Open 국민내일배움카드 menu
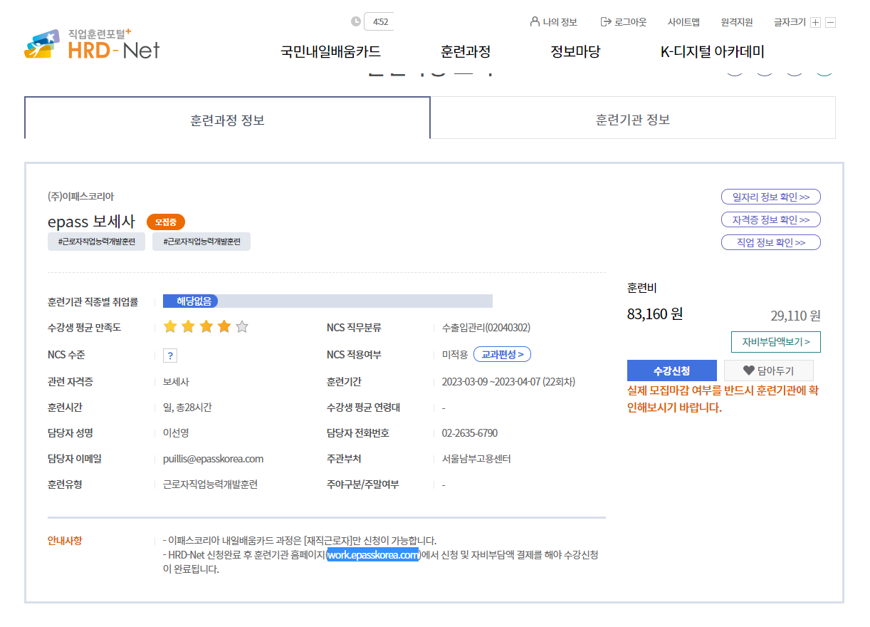This screenshot has width=870, height=627. pyautogui.click(x=330, y=51)
